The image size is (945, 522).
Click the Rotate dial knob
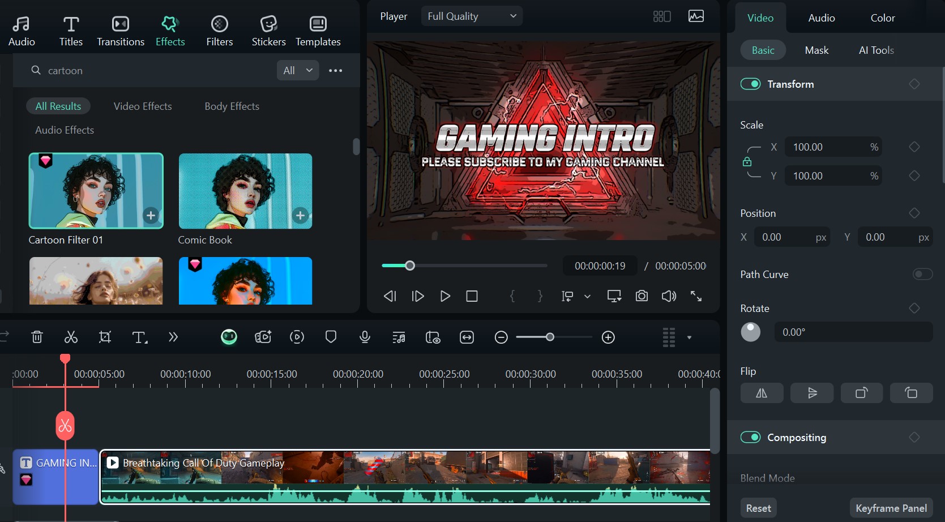tap(751, 332)
